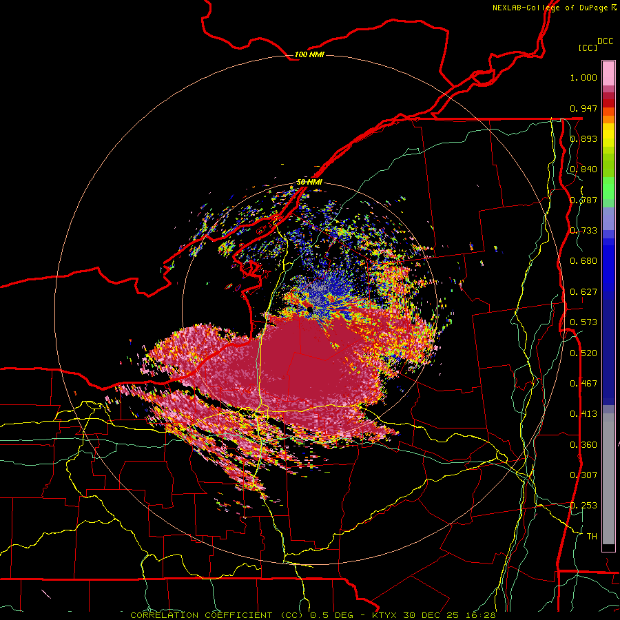
Task: Click the 0.893 scale value
Action: (x=583, y=138)
